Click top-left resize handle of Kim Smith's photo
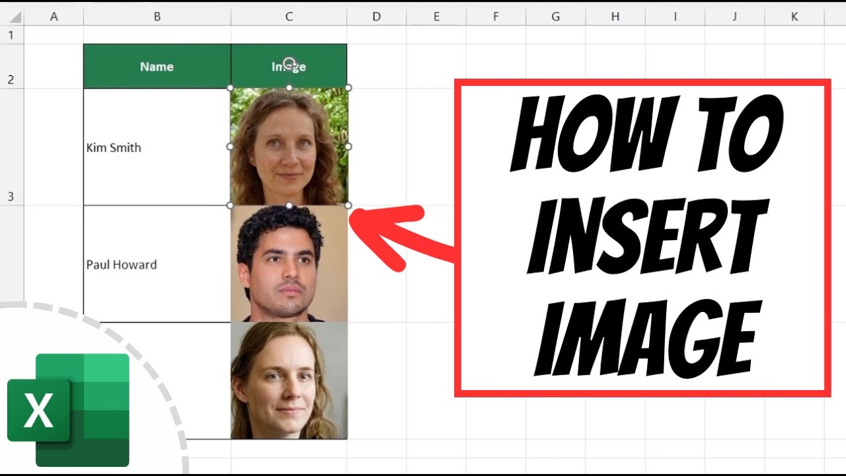The height and width of the screenshot is (476, 846). tap(230, 87)
